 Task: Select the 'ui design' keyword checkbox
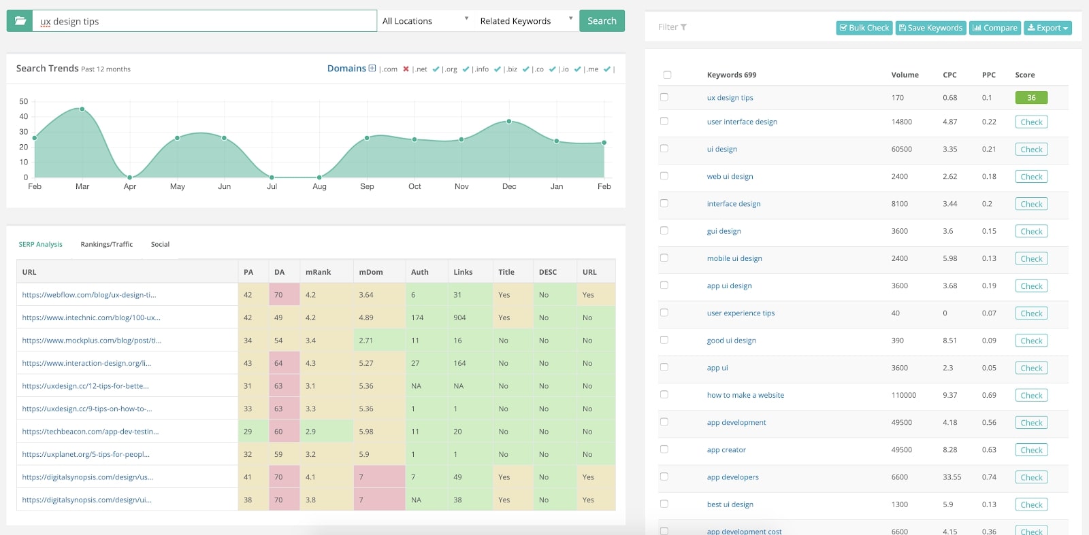[664, 149]
